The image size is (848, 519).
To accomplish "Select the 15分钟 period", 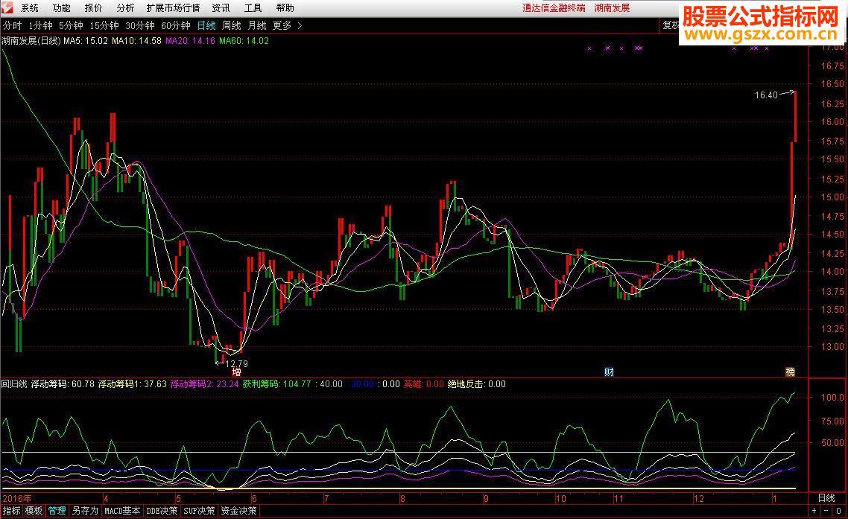I will [x=104, y=25].
